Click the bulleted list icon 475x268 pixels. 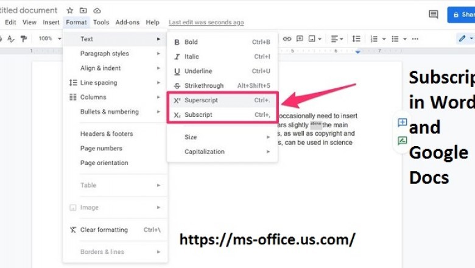[395, 39]
